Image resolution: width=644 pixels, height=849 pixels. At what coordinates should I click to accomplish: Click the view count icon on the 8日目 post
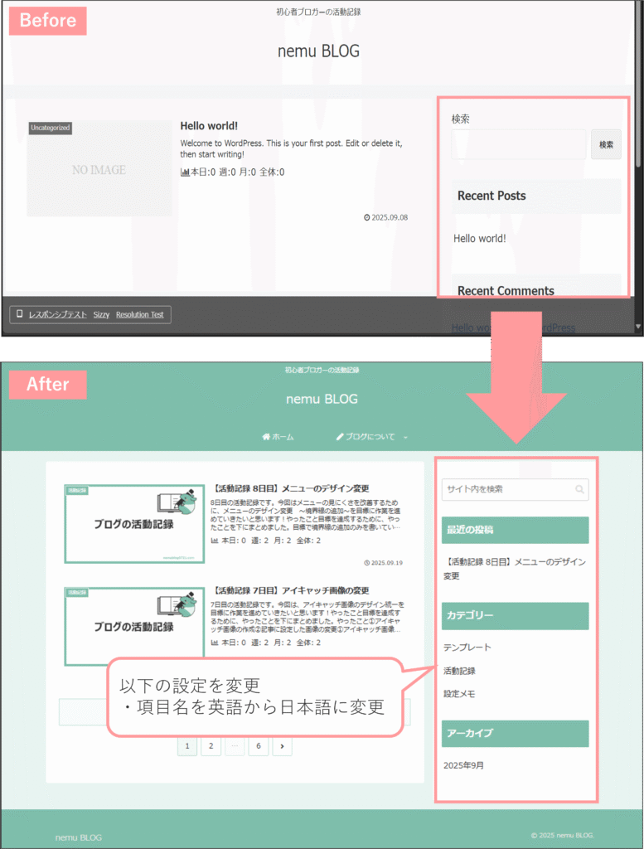[x=215, y=541]
